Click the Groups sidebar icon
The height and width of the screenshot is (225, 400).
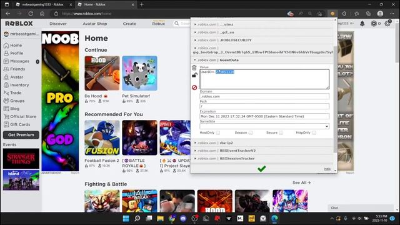pyautogui.click(x=6, y=101)
